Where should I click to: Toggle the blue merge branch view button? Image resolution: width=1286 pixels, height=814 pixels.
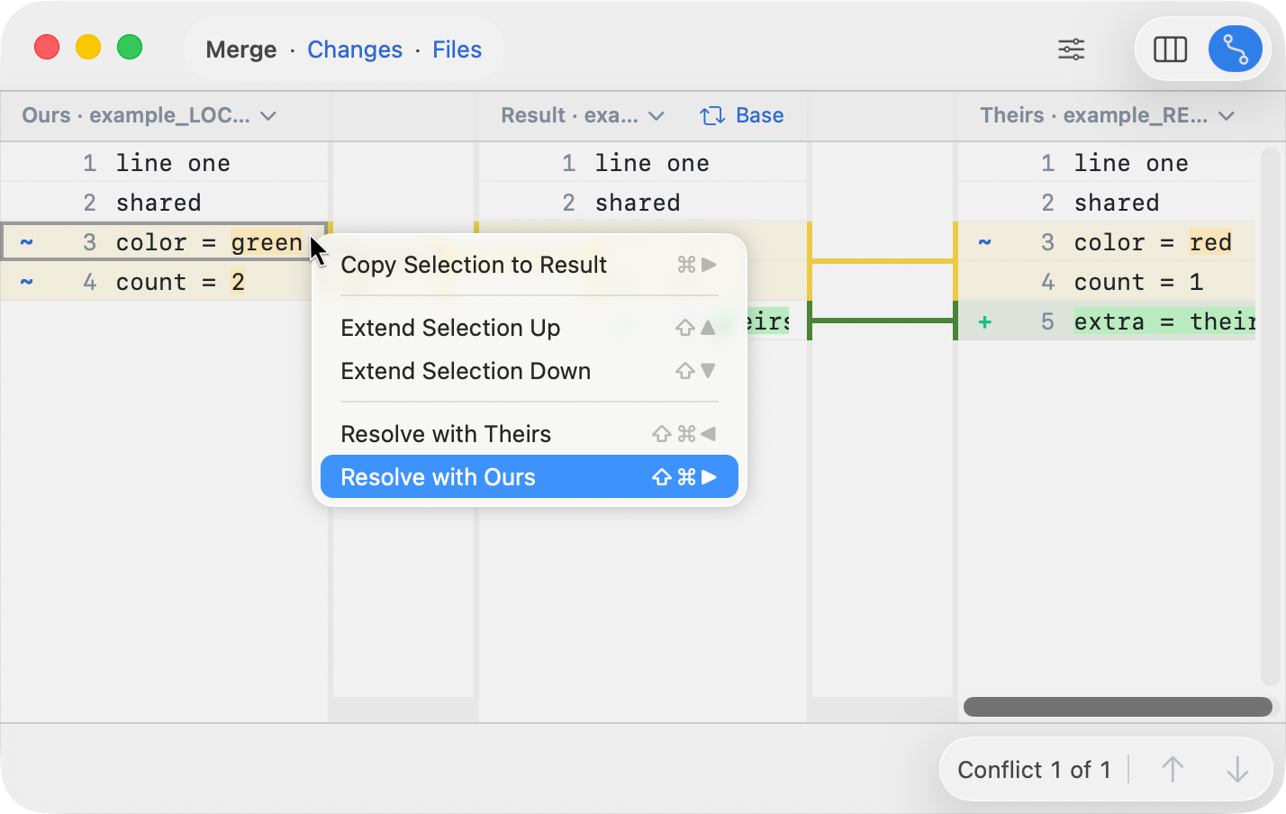[1235, 50]
